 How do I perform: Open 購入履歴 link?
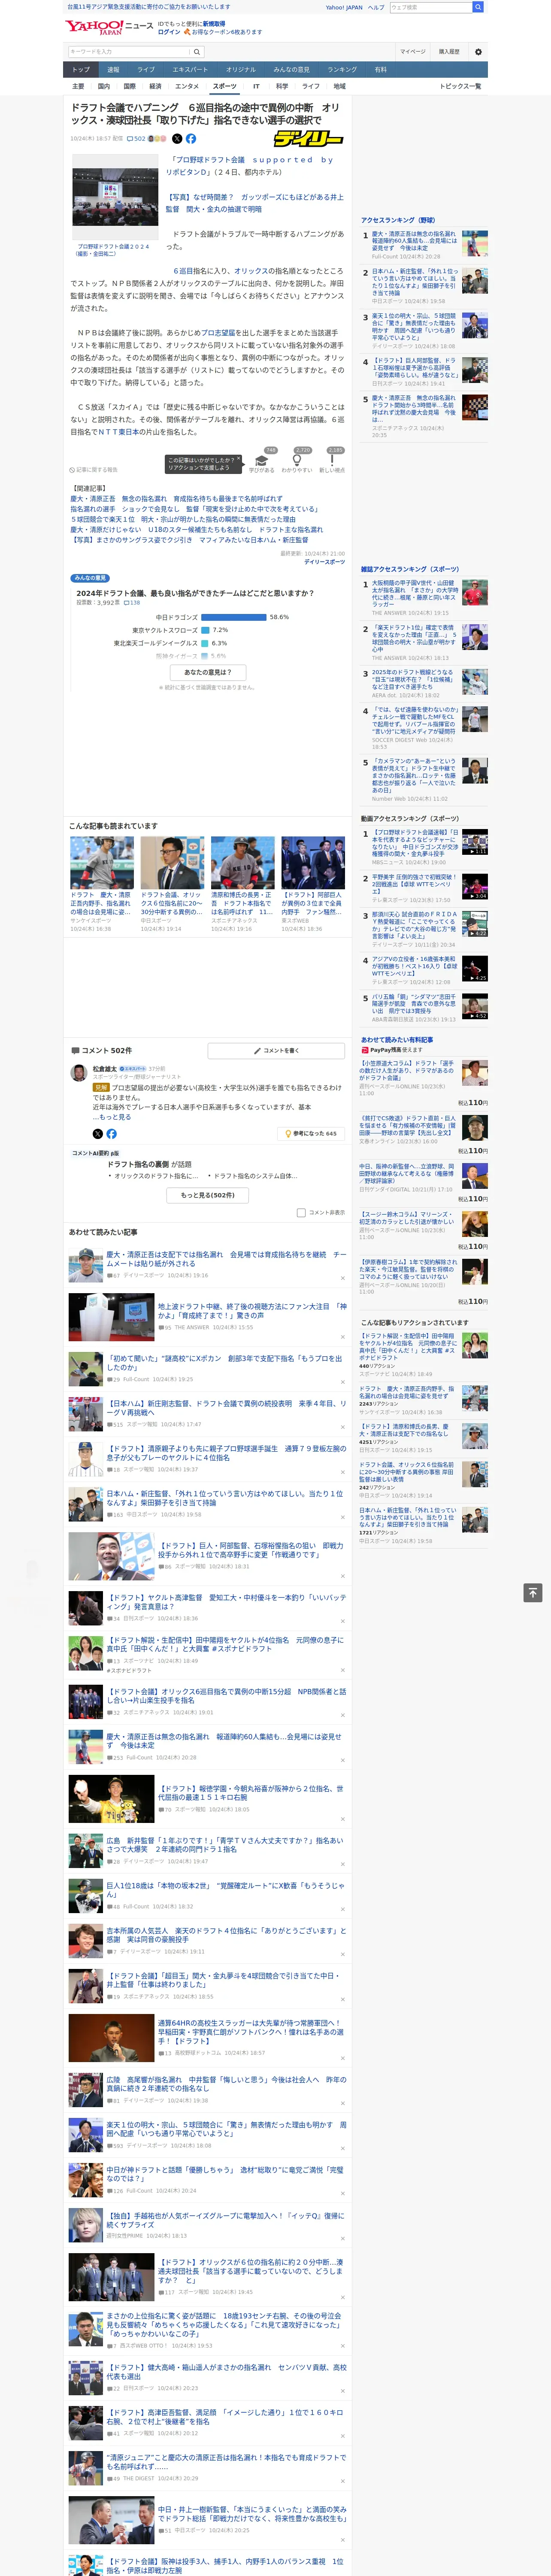click(x=449, y=51)
